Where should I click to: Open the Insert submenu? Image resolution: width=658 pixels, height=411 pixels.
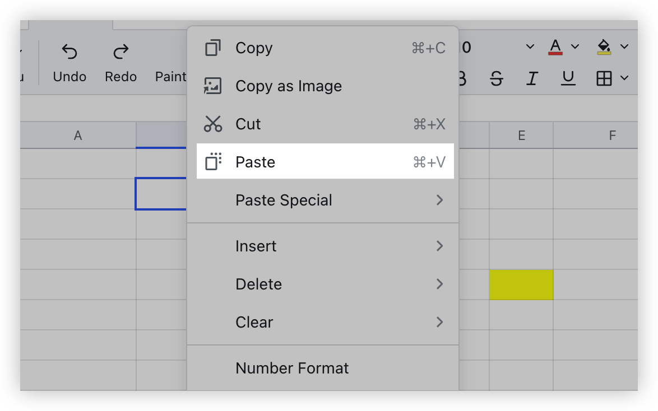[256, 246]
